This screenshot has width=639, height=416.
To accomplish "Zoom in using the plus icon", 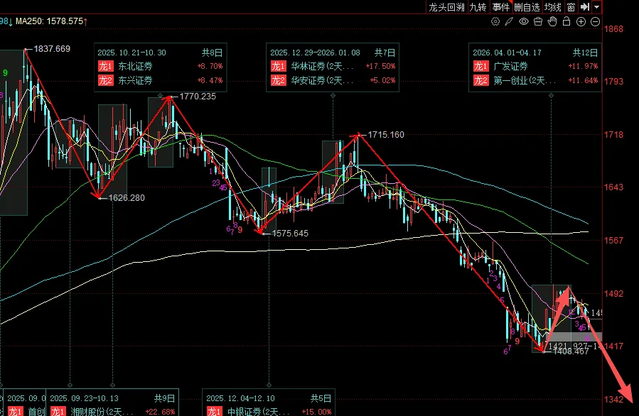I will click(x=581, y=21).
